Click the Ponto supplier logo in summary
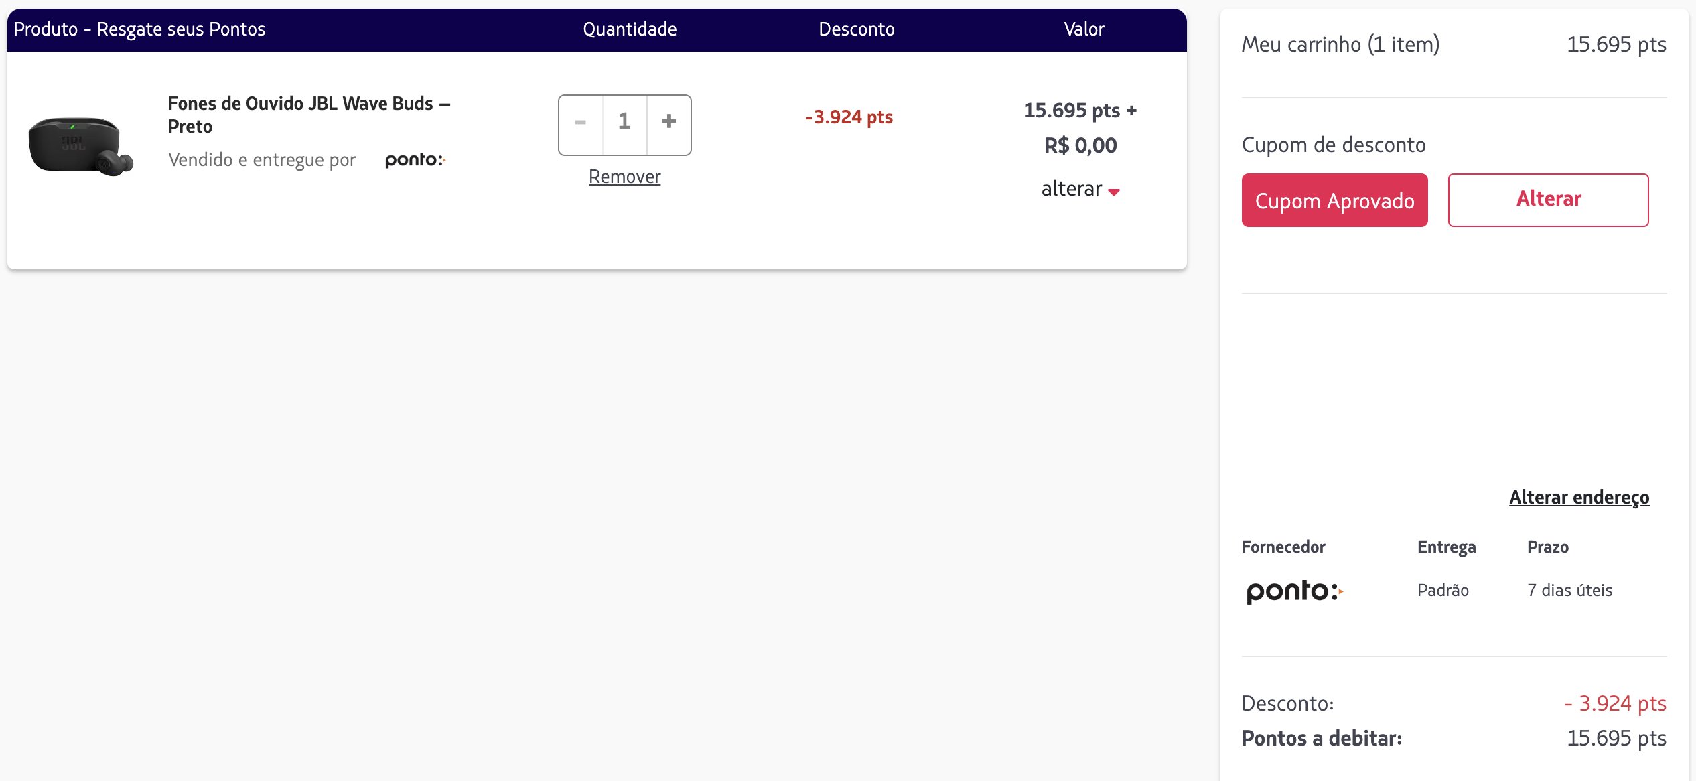 pos(1294,591)
